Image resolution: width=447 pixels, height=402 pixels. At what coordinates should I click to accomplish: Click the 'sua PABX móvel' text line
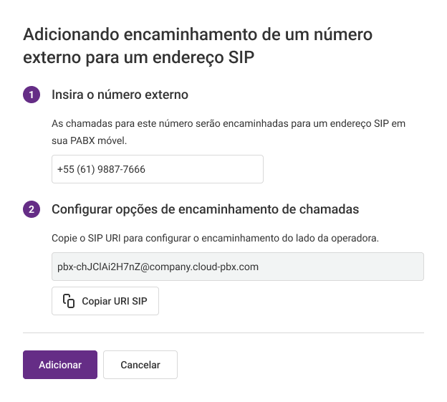coord(89,141)
